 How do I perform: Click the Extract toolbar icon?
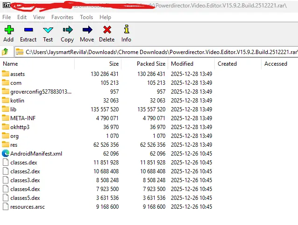[x=28, y=30]
